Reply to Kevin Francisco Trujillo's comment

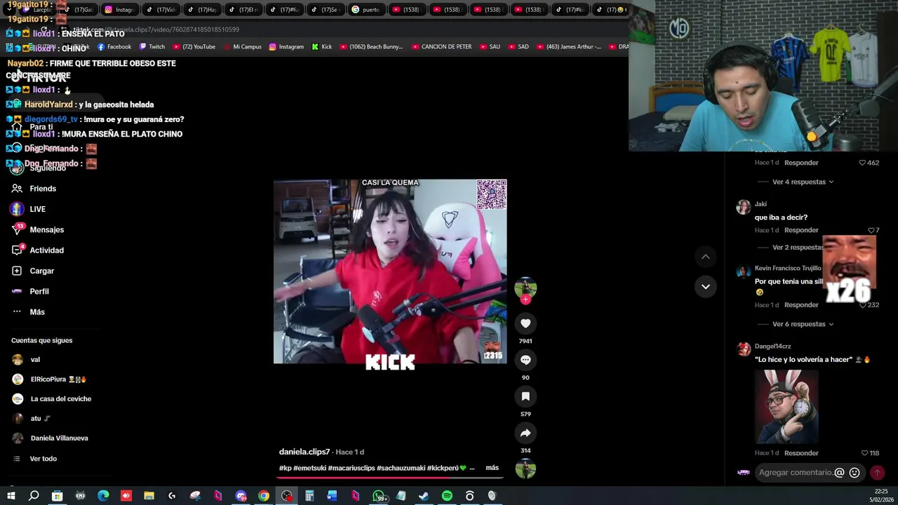click(x=801, y=305)
